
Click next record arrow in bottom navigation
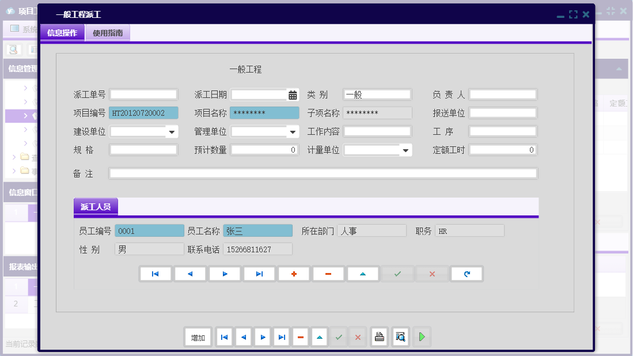point(262,337)
